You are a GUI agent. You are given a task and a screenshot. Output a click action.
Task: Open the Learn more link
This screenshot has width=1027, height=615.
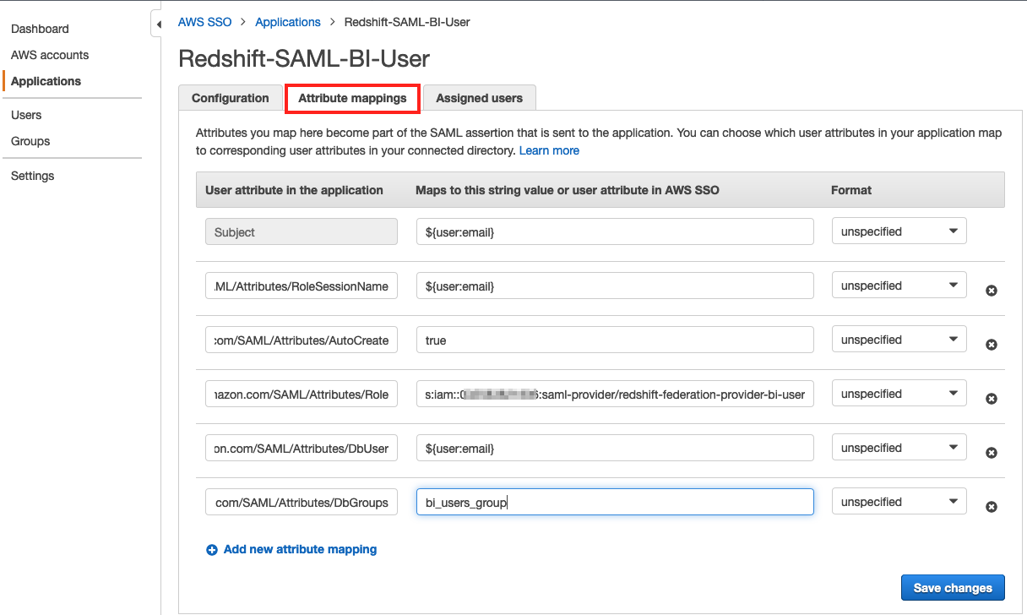[x=549, y=150]
